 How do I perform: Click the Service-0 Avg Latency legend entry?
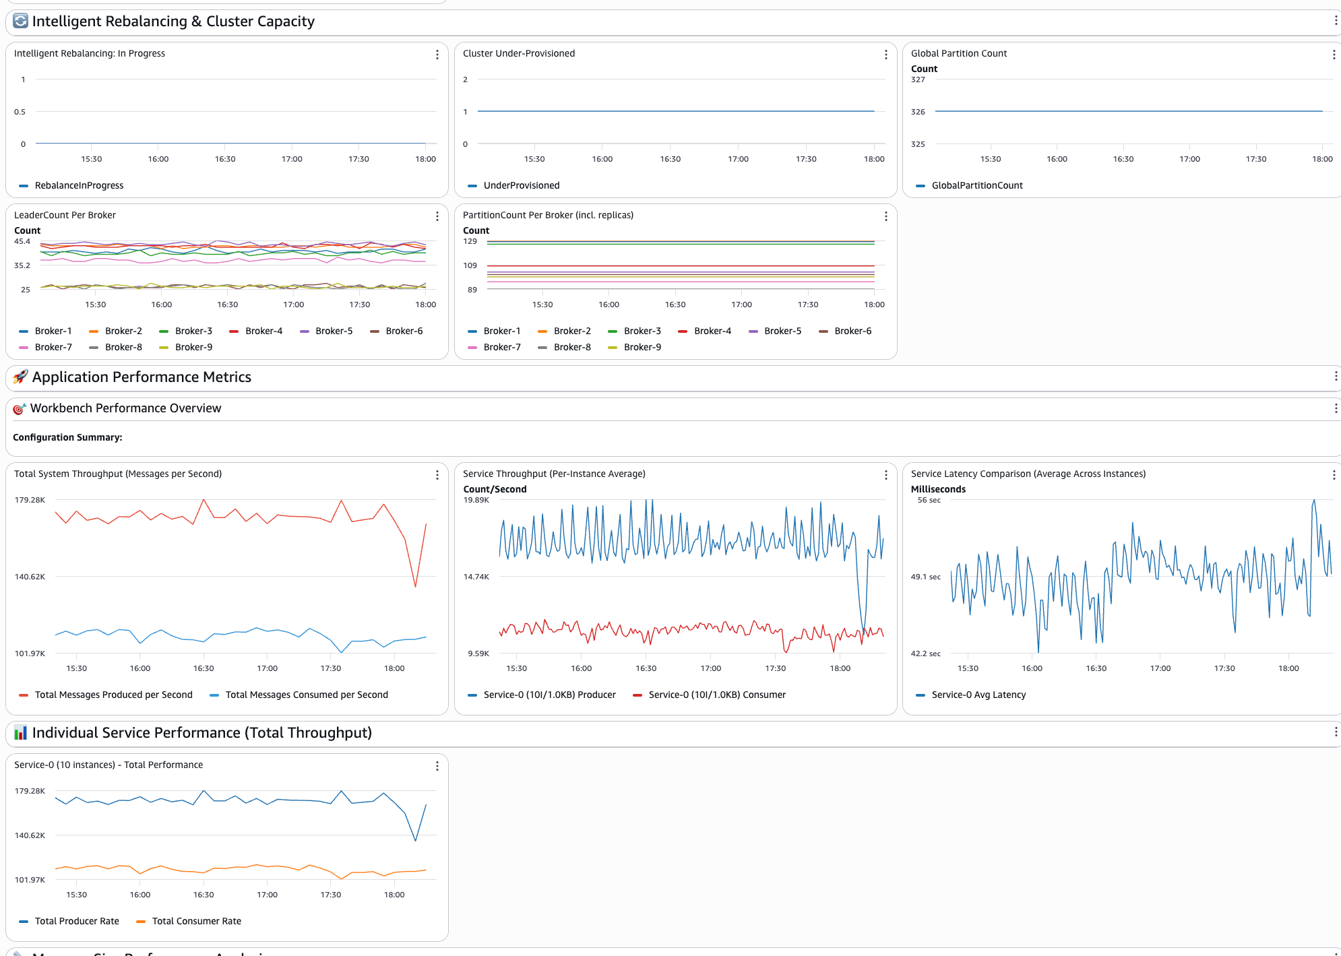click(978, 695)
